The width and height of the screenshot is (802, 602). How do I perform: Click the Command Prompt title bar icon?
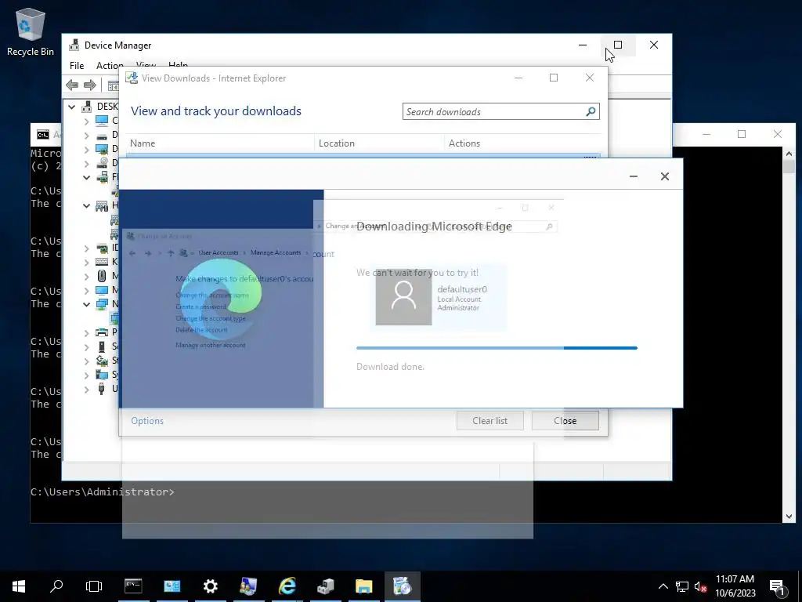pyautogui.click(x=43, y=135)
